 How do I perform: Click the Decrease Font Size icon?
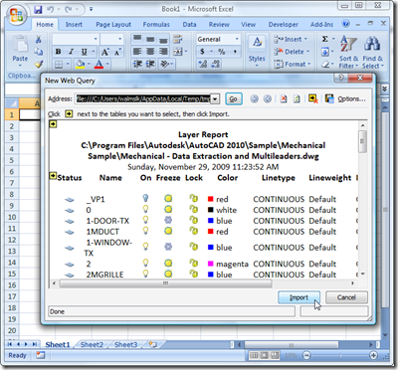click(117, 52)
